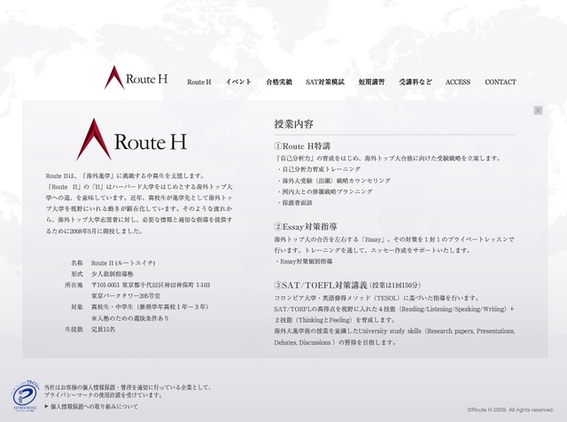Click the 〒101-0051 address line
The image size is (567, 422).
point(151,285)
